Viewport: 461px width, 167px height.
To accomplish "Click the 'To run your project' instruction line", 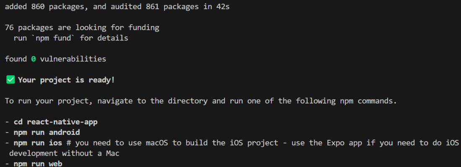I will tap(201, 101).
